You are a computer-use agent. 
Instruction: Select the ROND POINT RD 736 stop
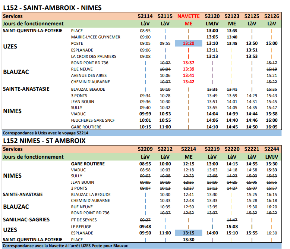point(90,213)
